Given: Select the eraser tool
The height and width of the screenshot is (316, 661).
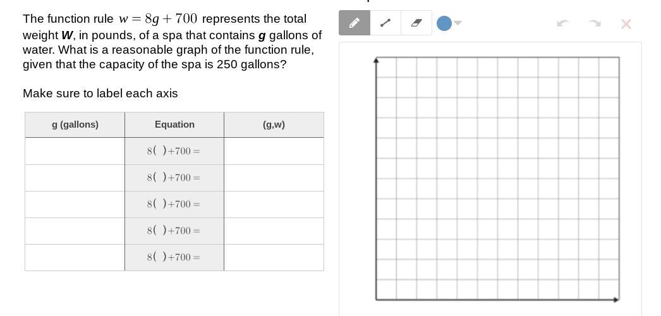Looking at the screenshot, I should 416,23.
